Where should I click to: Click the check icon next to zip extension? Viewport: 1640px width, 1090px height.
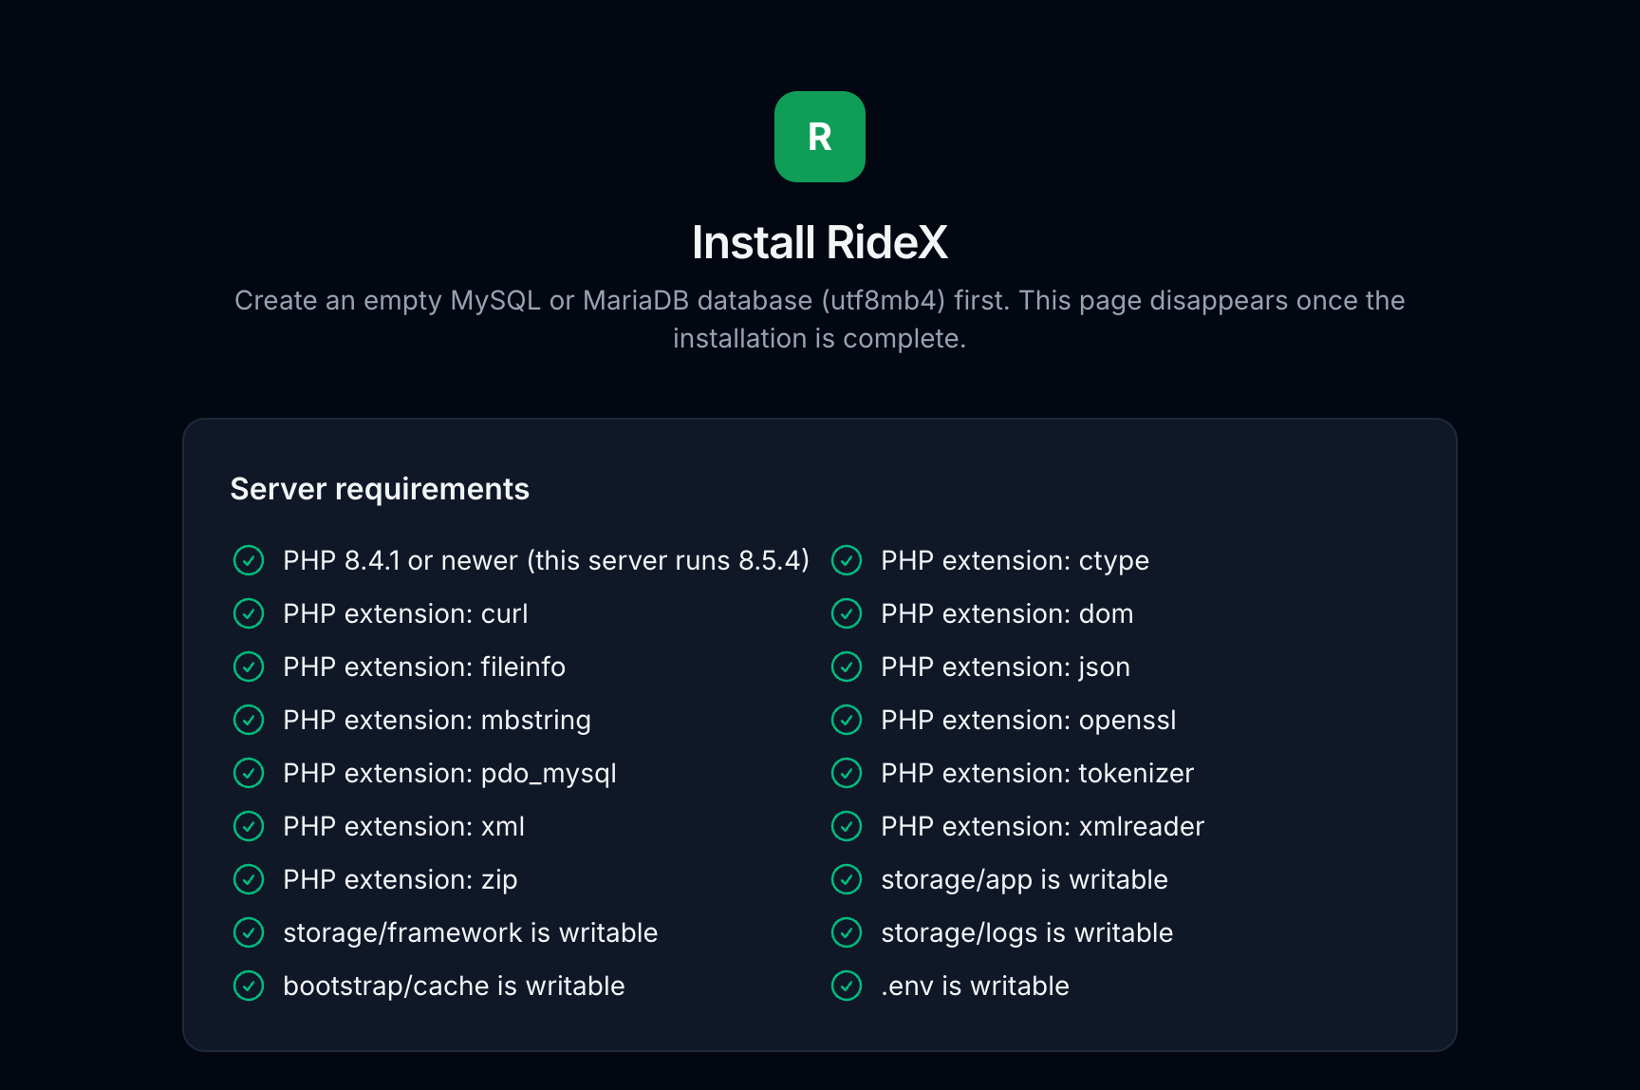[x=249, y=879]
